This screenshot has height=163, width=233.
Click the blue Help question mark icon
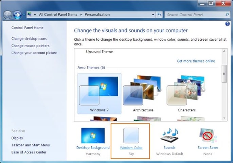tap(228, 24)
